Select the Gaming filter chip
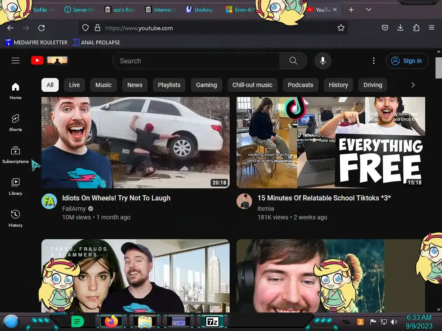Image resolution: width=442 pixels, height=331 pixels. pyautogui.click(x=207, y=85)
